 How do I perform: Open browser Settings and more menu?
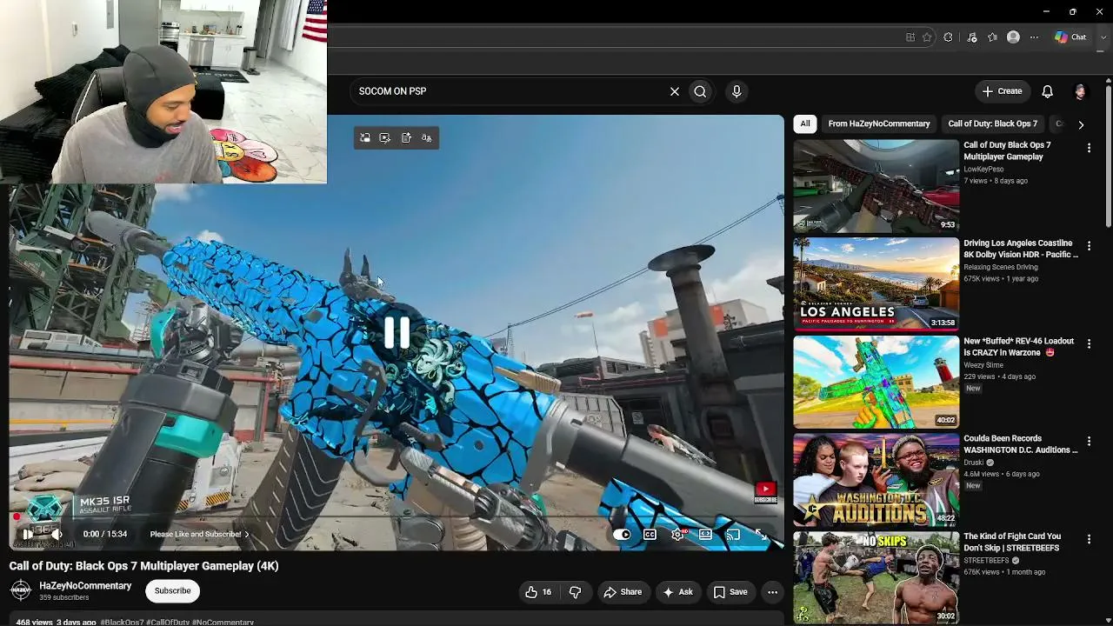(x=1034, y=37)
